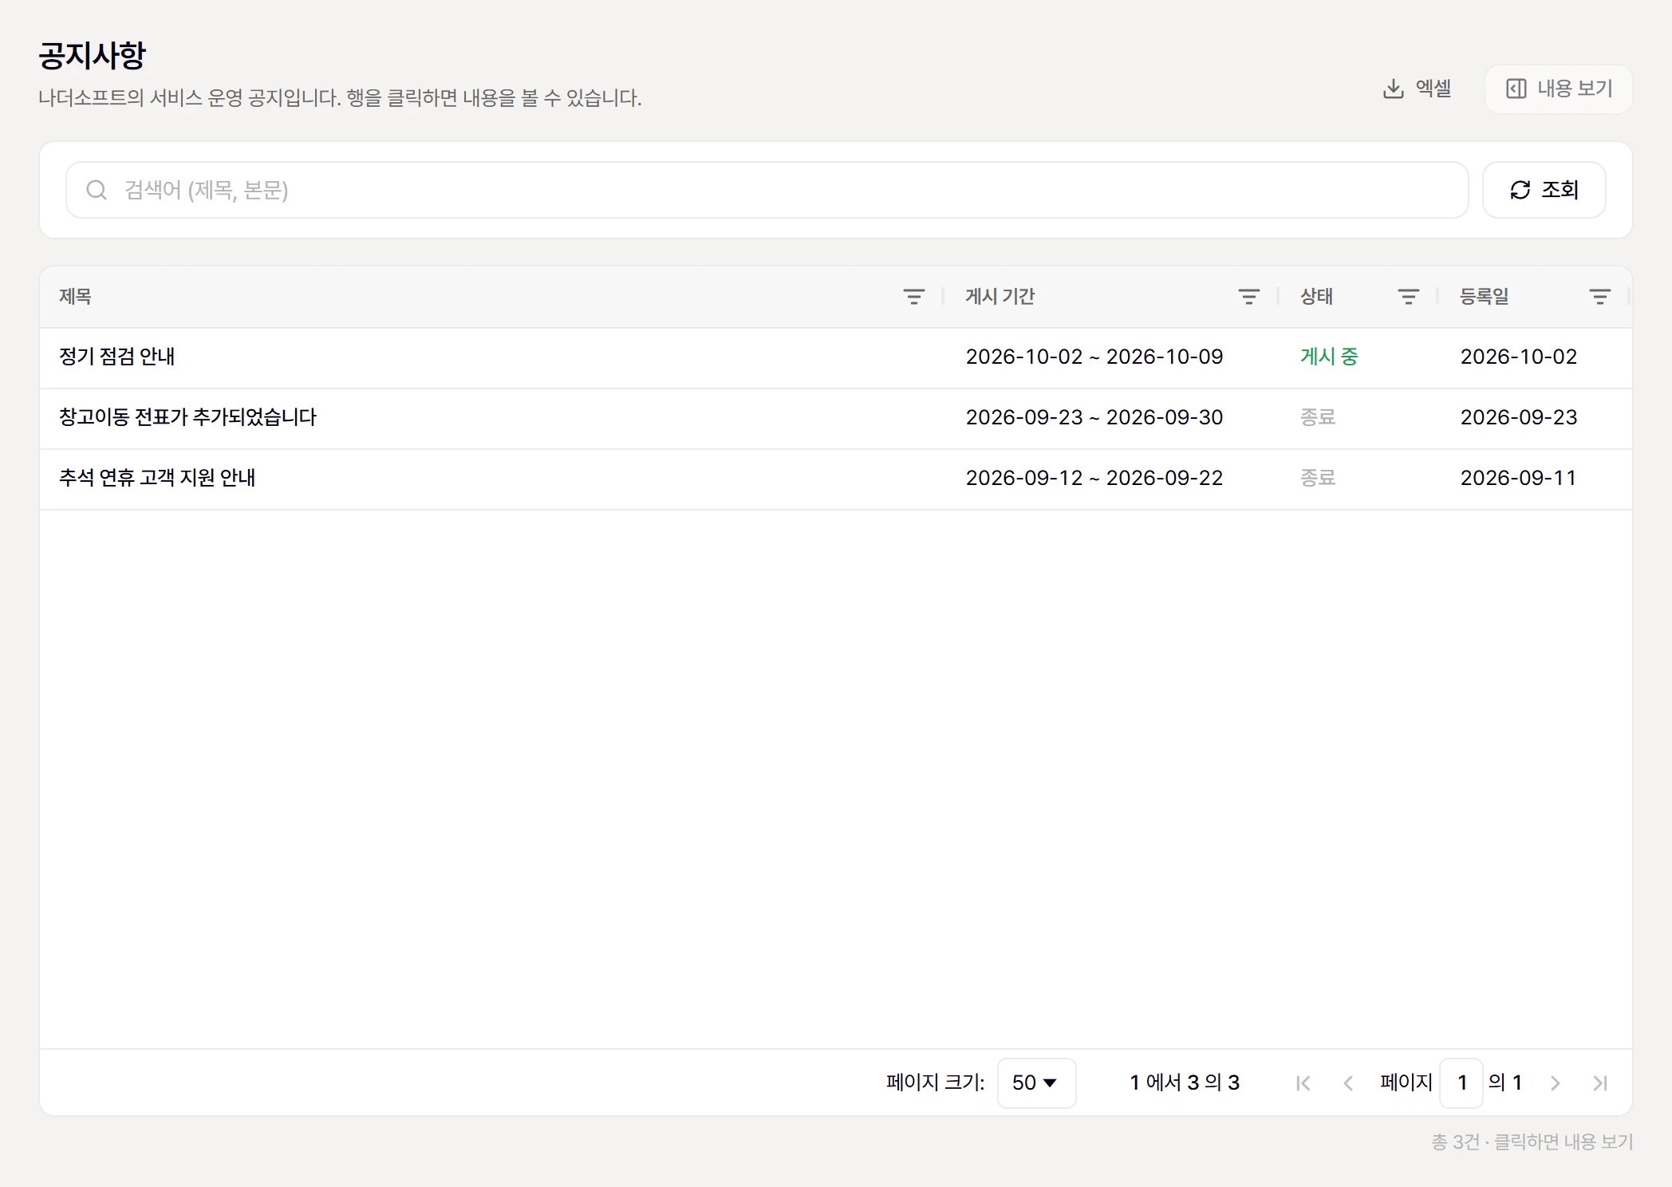Open the 제목 column filter menu icon
The image size is (1672, 1187).
point(913,297)
